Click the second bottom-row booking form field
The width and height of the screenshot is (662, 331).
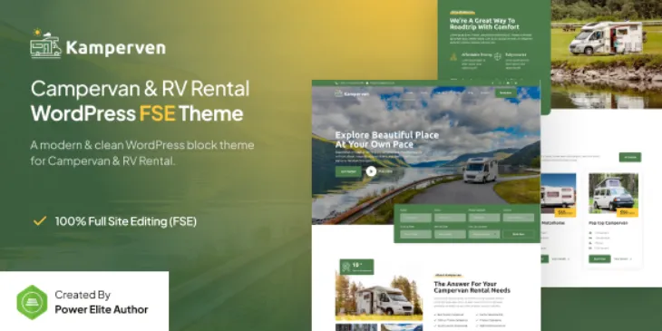pyautogui.click(x=450, y=234)
